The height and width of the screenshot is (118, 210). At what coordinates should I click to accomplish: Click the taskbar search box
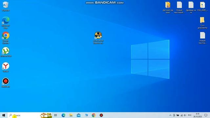coord(30,115)
